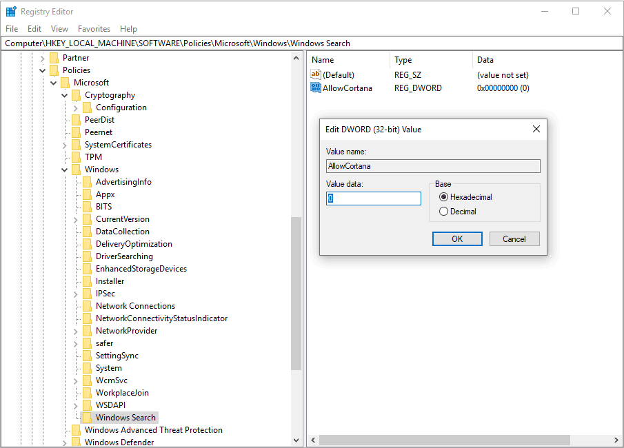Screen dimensions: 624x448
Task: Click the Windows Defender folder icon
Action: tap(76, 442)
